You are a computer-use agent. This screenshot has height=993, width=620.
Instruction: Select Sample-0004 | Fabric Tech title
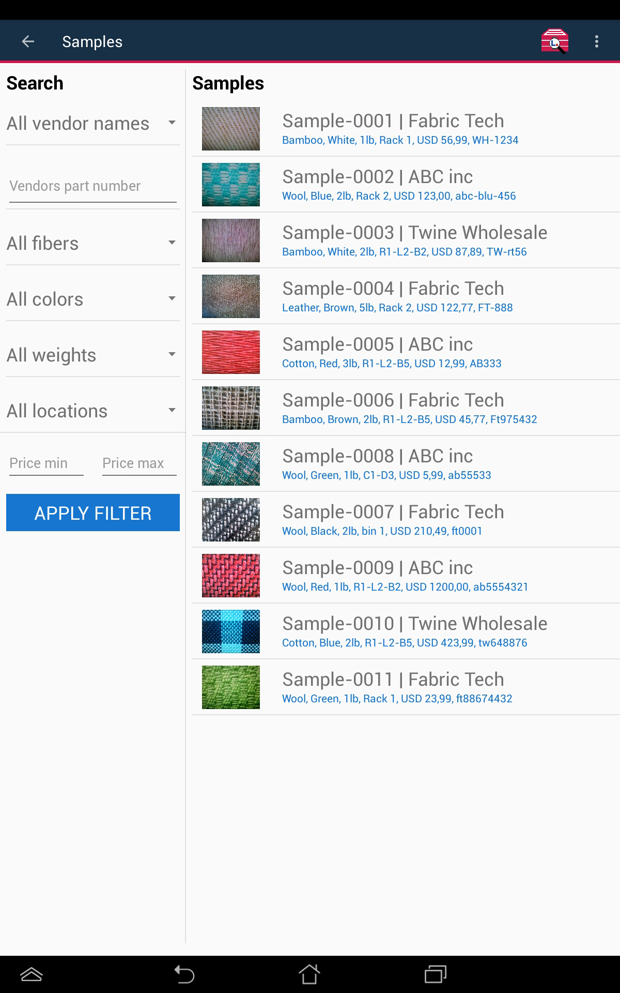click(x=393, y=289)
